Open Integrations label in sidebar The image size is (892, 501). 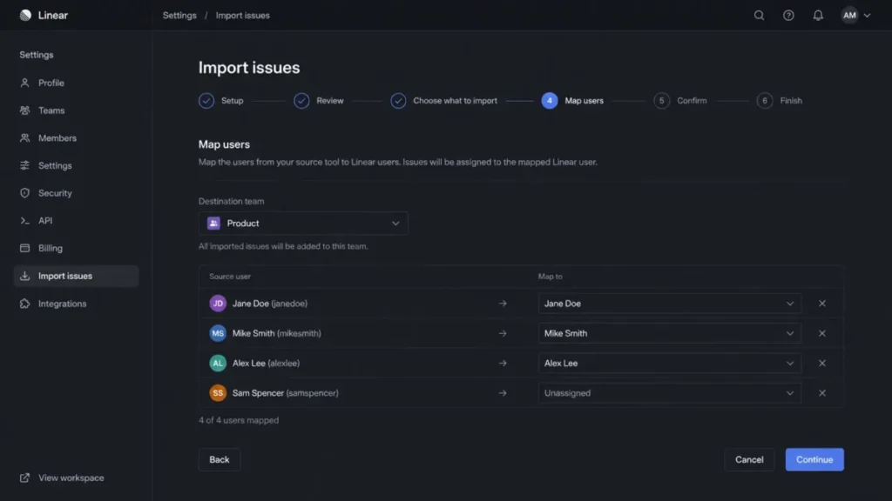click(62, 304)
